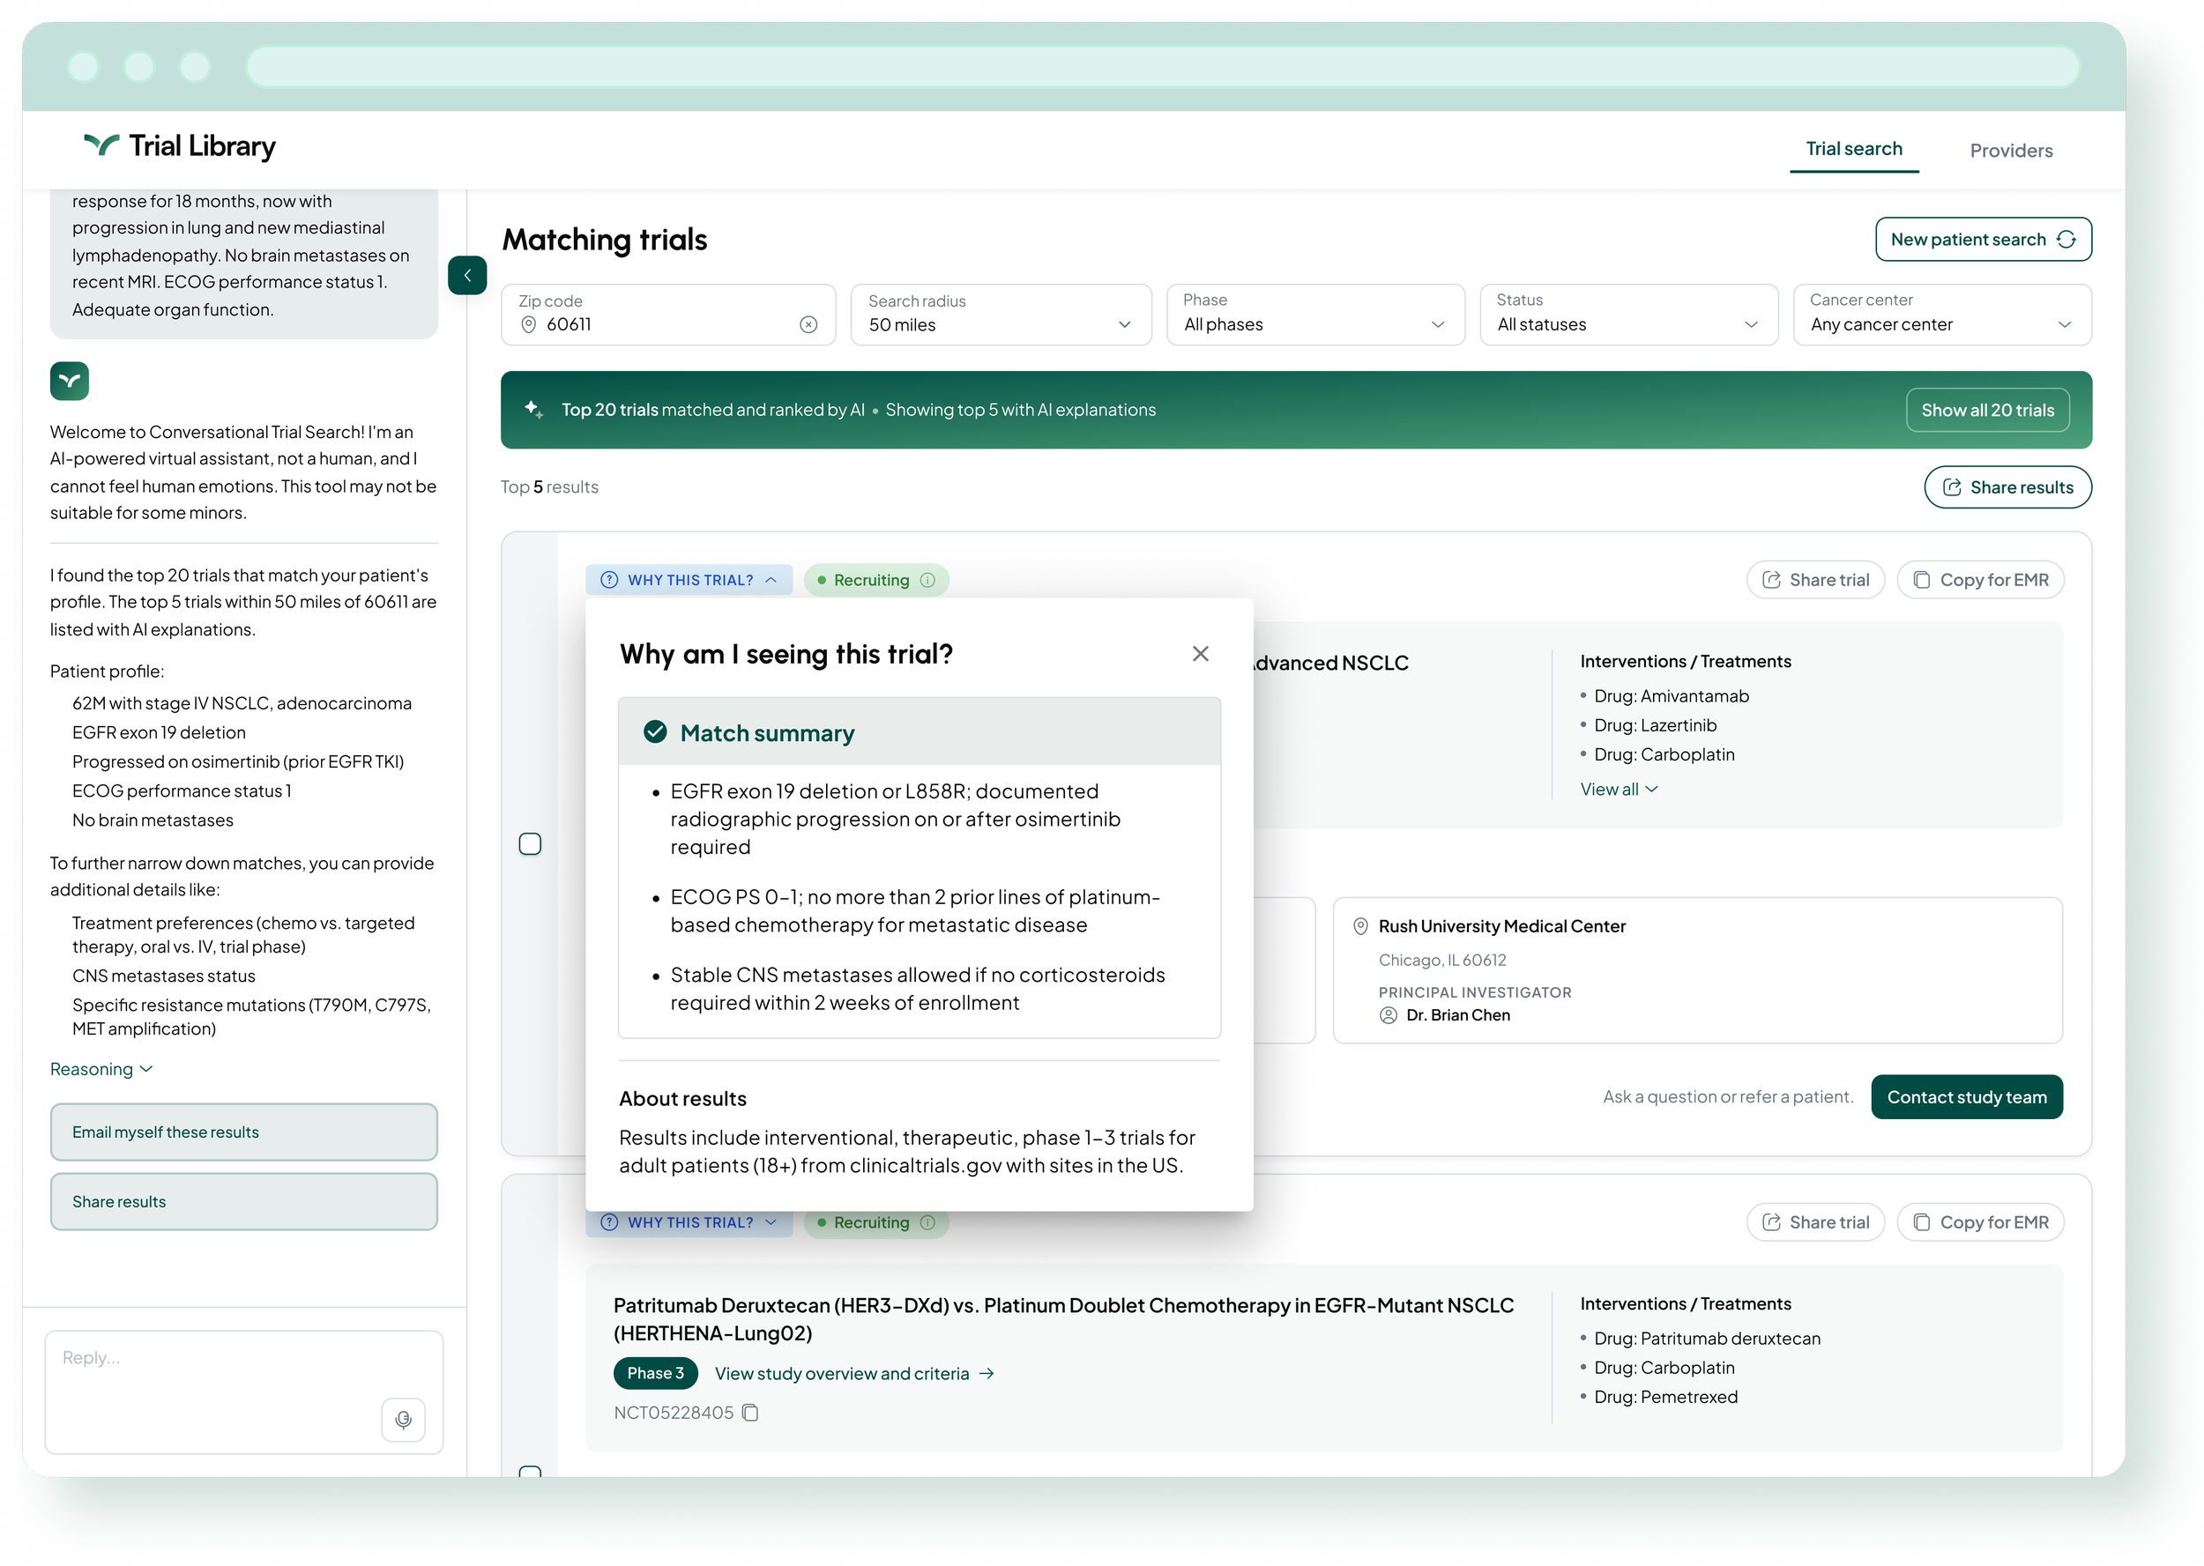The image size is (2204, 1566).
Task: Click the HERTHENA-Lung02 trial title
Action: (x=1063, y=1318)
